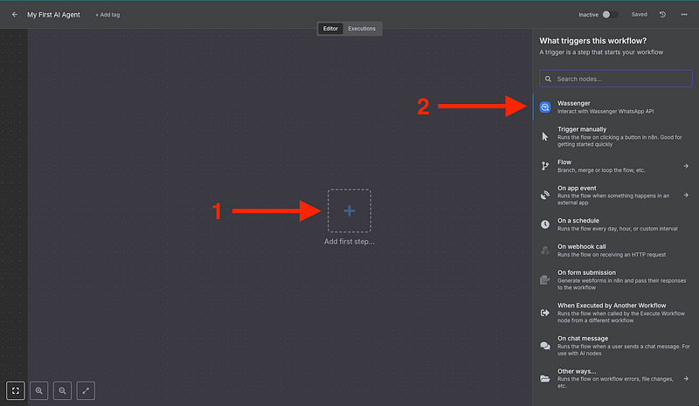This screenshot has width=699, height=406.
Task: Choose the On a schedule trigger
Action: (612, 224)
